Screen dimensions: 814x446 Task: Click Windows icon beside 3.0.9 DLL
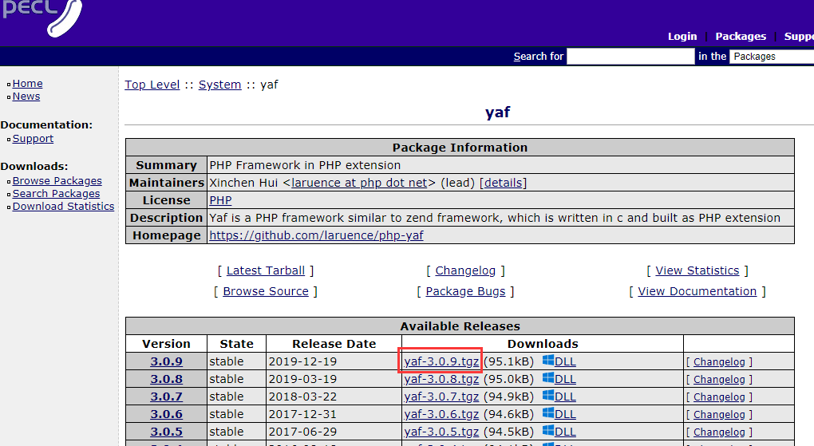pos(547,361)
